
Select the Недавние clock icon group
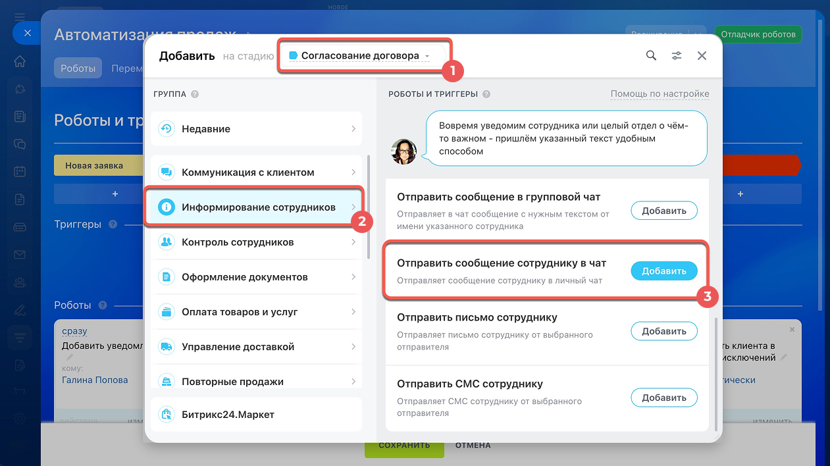pos(256,129)
